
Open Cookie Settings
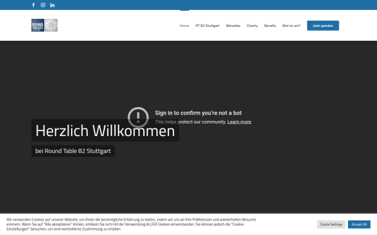tap(331, 224)
